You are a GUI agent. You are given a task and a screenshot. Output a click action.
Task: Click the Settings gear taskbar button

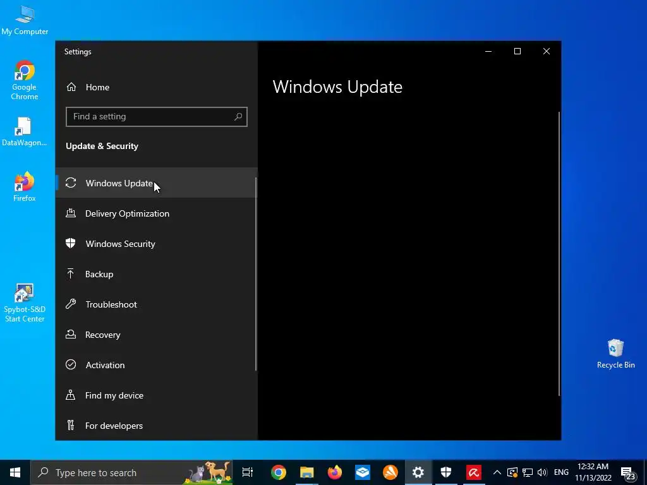pos(418,472)
